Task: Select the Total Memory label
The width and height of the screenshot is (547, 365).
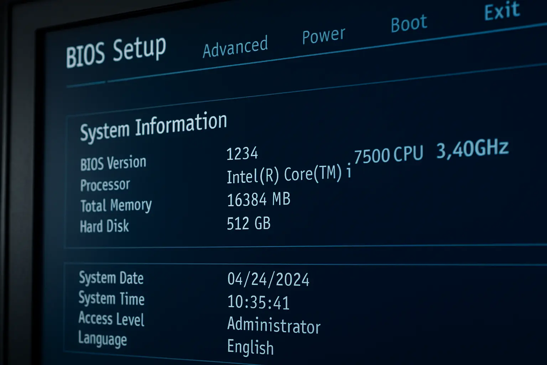Action: click(x=116, y=206)
